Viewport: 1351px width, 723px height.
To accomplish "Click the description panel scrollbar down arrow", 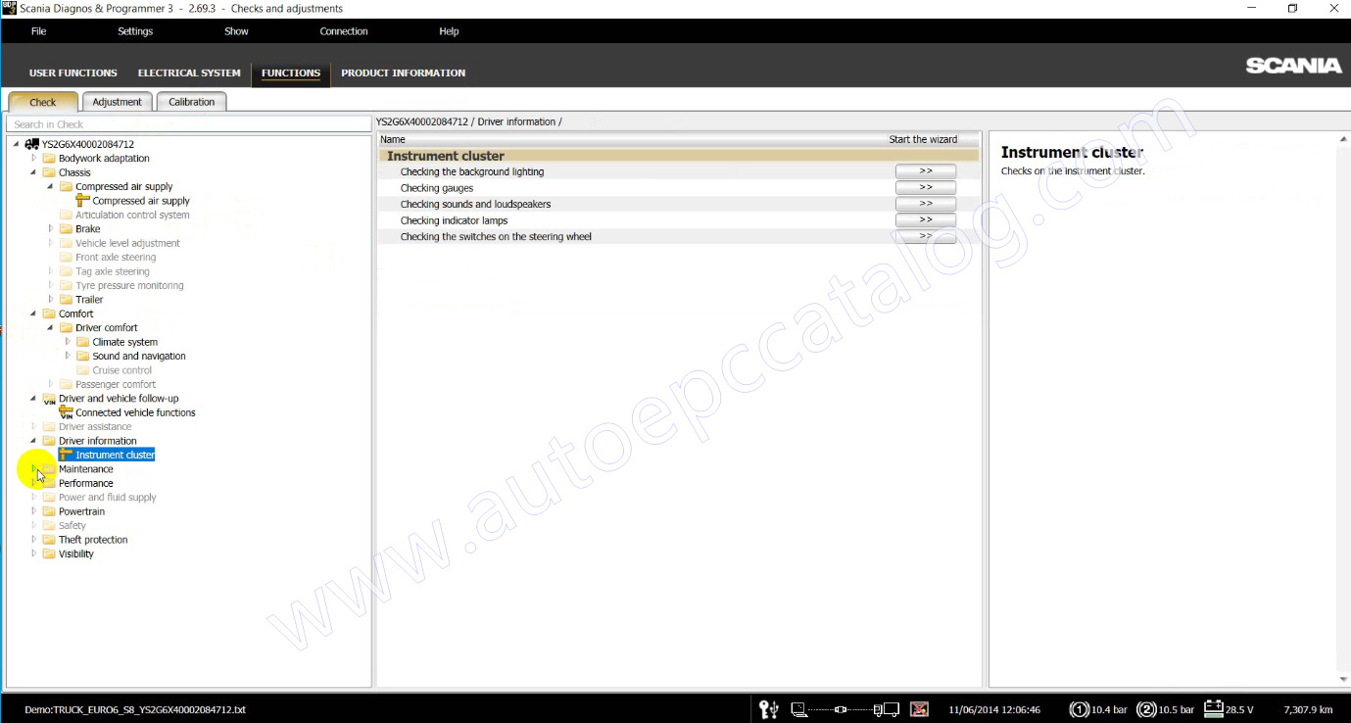I will pyautogui.click(x=1343, y=679).
